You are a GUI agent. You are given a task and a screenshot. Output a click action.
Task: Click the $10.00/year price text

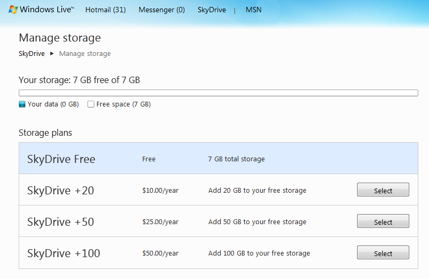160,190
